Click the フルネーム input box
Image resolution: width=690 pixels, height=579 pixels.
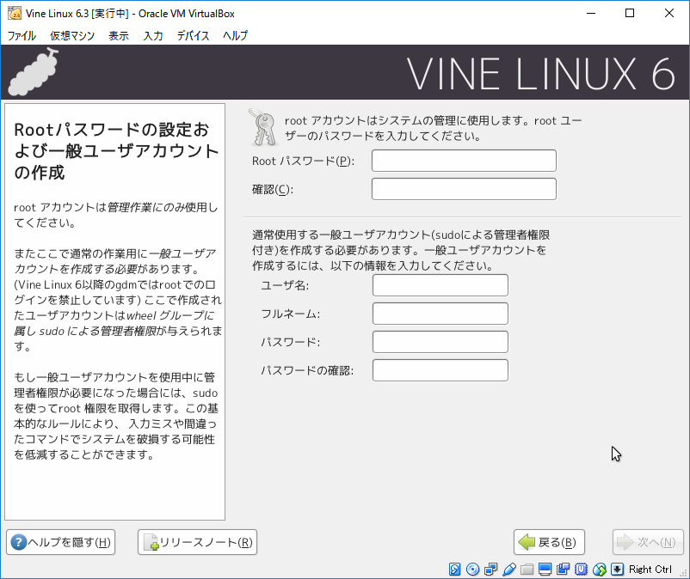[440, 314]
